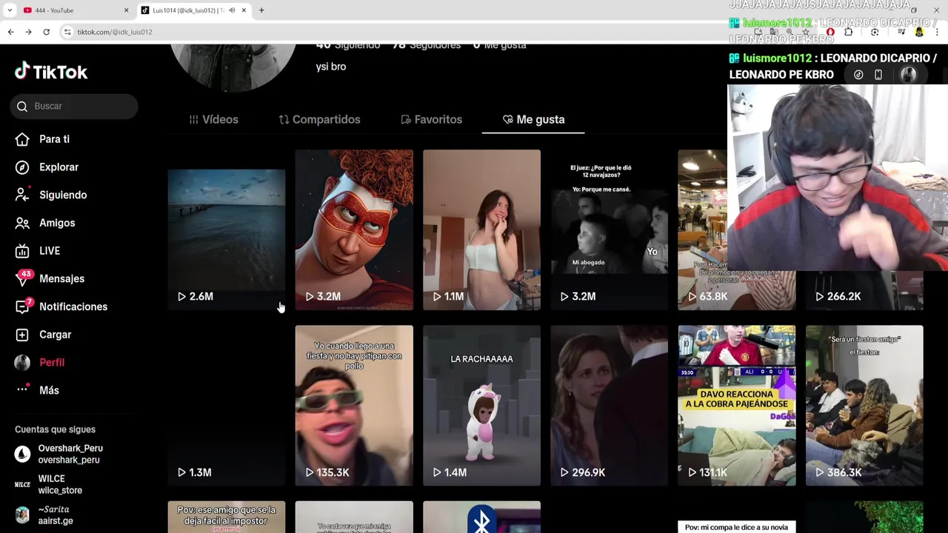Image resolution: width=948 pixels, height=533 pixels.
Task: Open the 296.9K views video
Action: point(609,406)
